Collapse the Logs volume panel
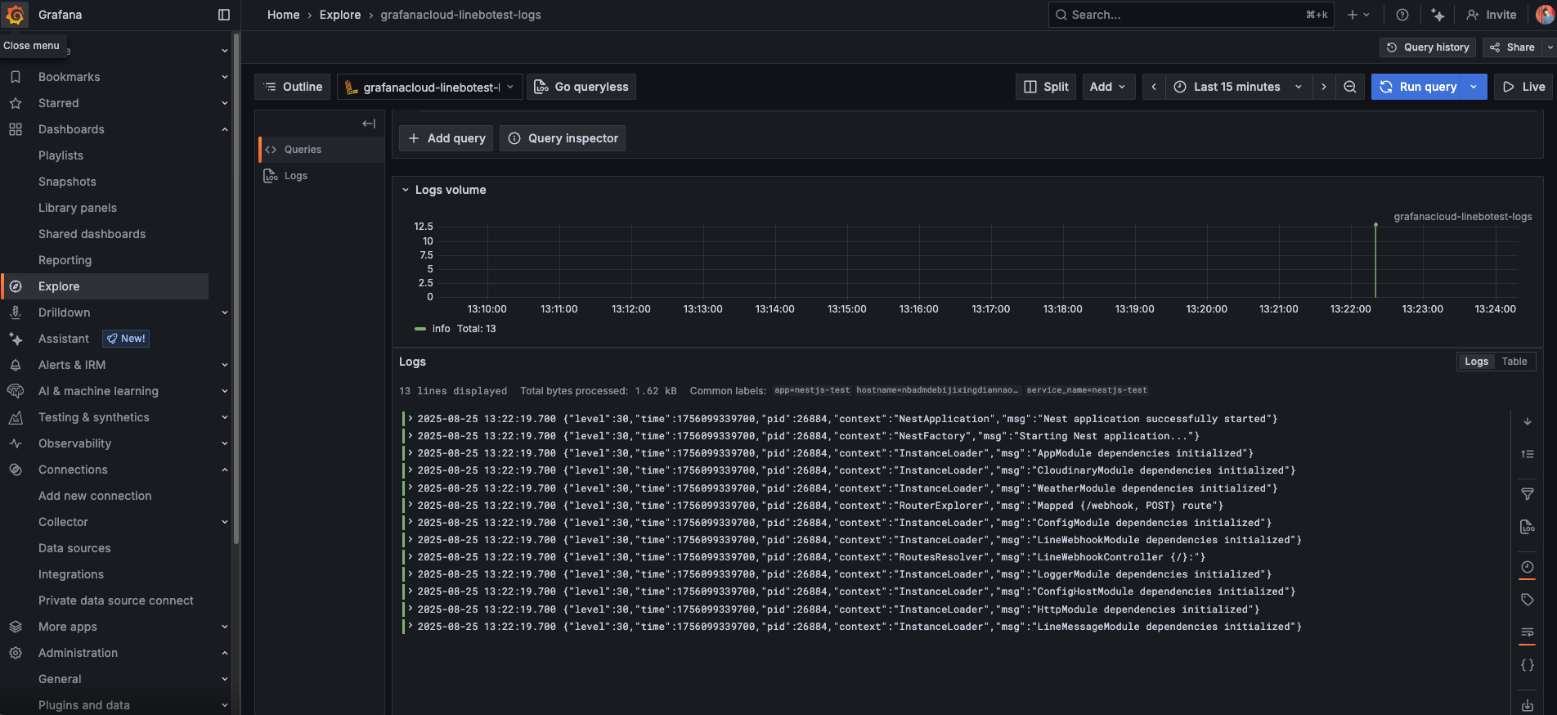 point(405,190)
